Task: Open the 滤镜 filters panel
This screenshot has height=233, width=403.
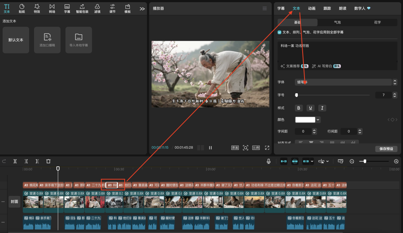Action: pyautogui.click(x=97, y=8)
